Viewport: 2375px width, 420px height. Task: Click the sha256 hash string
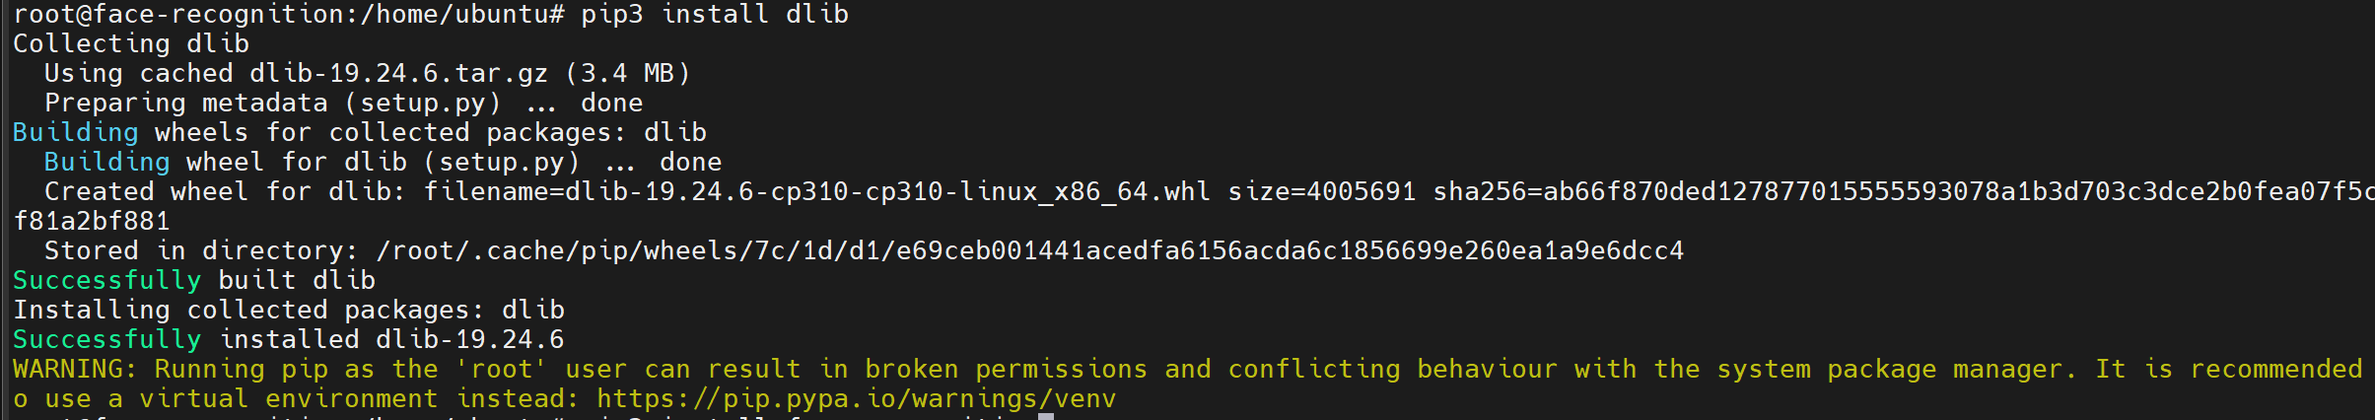tap(1903, 192)
